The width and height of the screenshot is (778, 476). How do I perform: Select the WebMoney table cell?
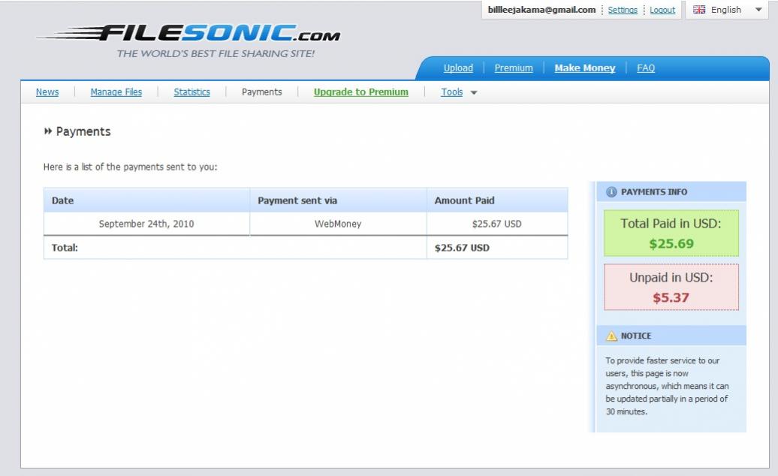click(x=338, y=224)
